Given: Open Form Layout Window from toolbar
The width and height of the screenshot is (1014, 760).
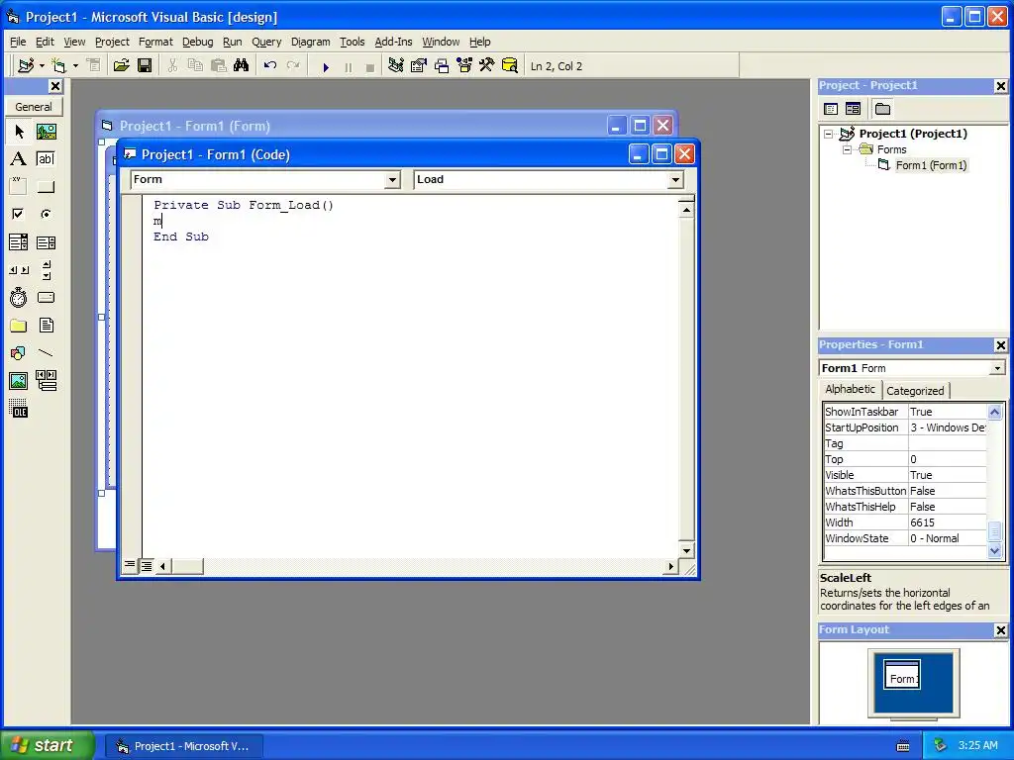Looking at the screenshot, I should 442,66.
